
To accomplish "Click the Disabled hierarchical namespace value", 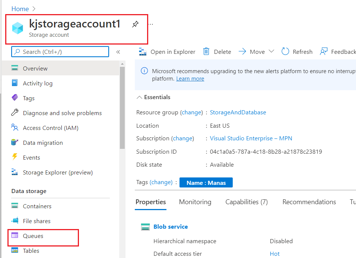I will click(x=281, y=241).
